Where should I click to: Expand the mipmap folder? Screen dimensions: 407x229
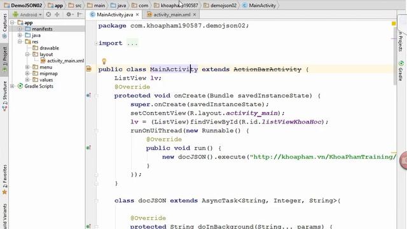(x=27, y=73)
